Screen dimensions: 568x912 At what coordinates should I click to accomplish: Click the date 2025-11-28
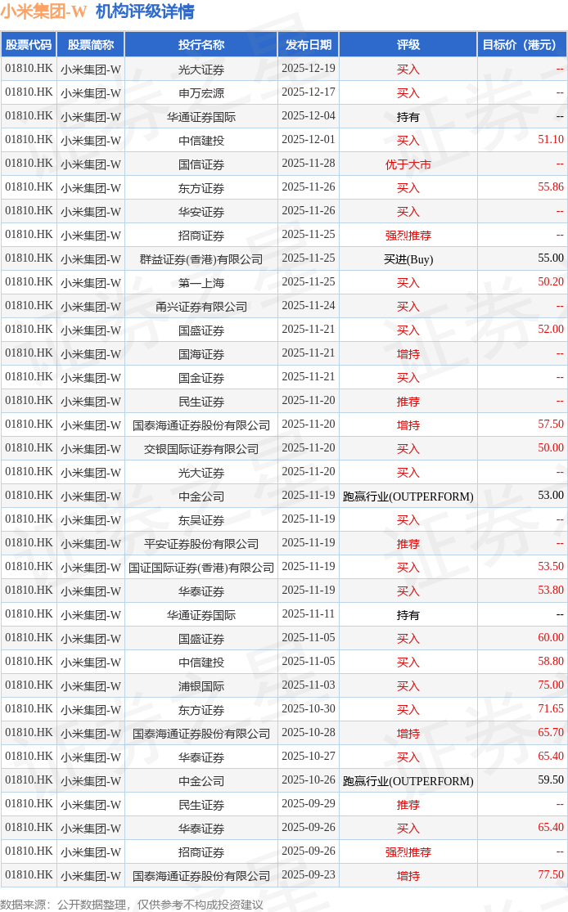point(309,164)
